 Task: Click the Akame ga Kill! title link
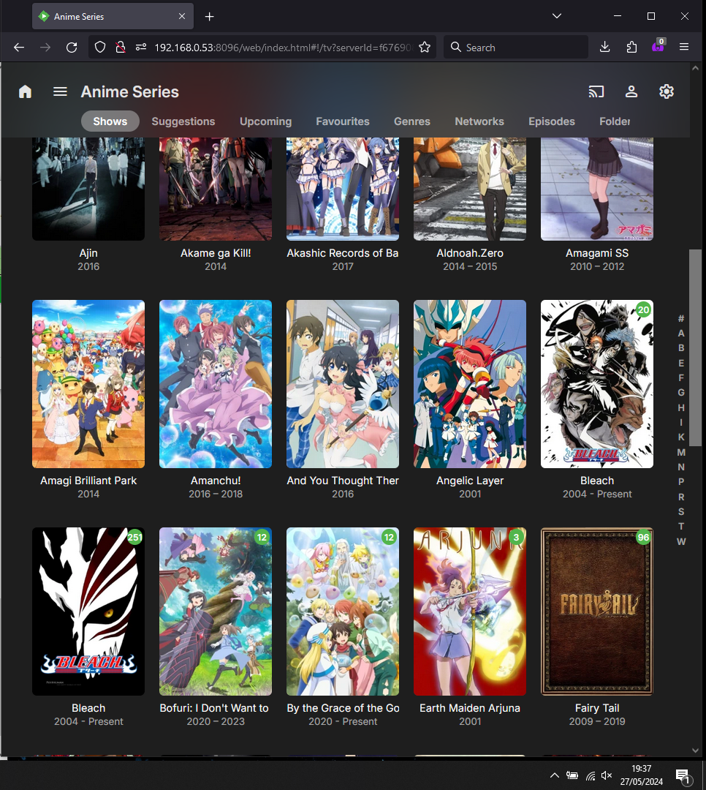point(216,253)
